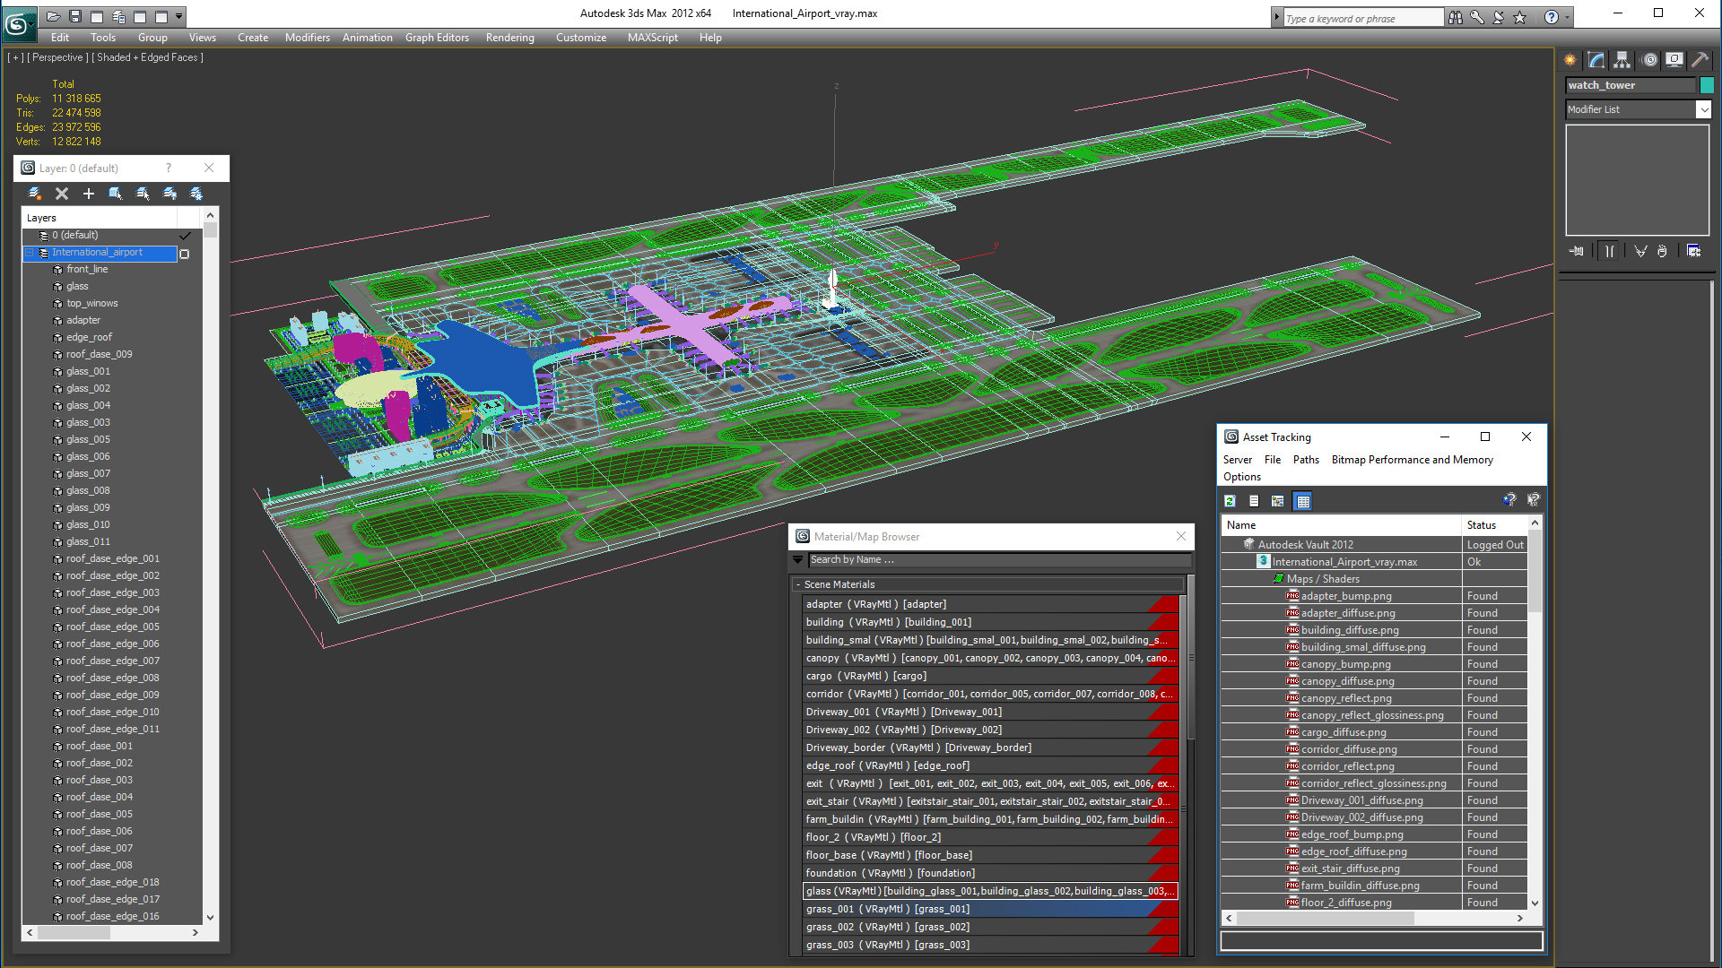Open the Hierarchy command panel tab
This screenshot has height=968, width=1722.
[x=1622, y=60]
